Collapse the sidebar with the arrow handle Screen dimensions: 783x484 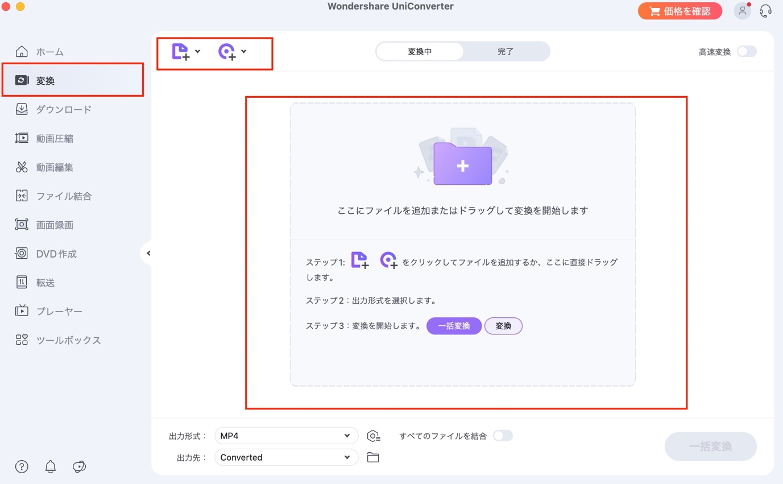point(147,253)
